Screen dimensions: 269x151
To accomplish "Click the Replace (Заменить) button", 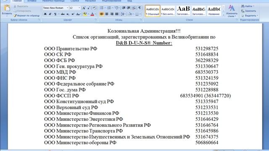I will click(248, 11).
